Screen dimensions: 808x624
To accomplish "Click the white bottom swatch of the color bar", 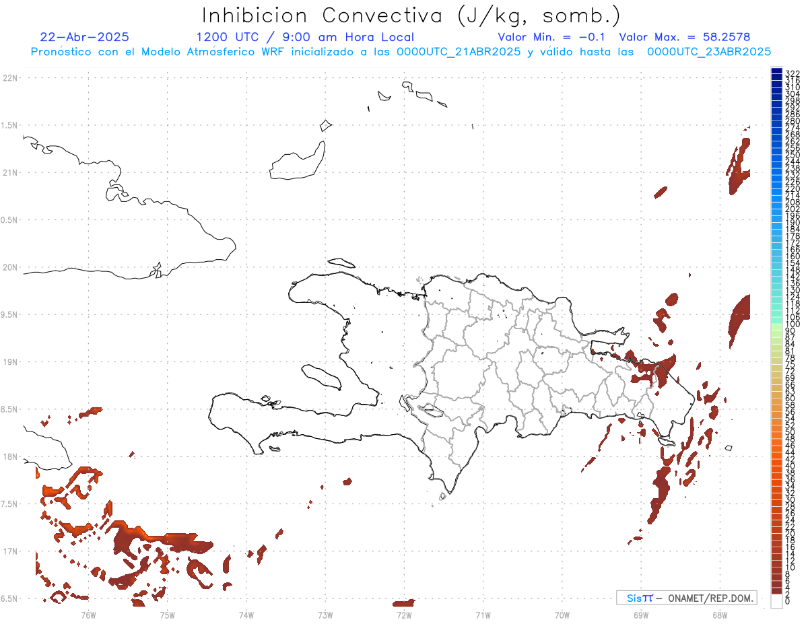I will 776,601.
